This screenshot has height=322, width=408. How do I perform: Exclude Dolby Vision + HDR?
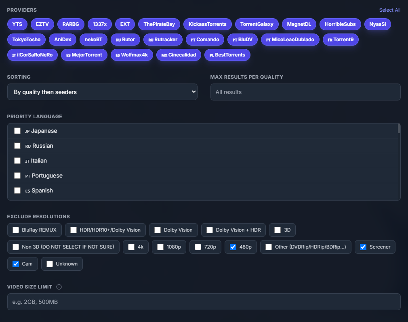pos(210,230)
